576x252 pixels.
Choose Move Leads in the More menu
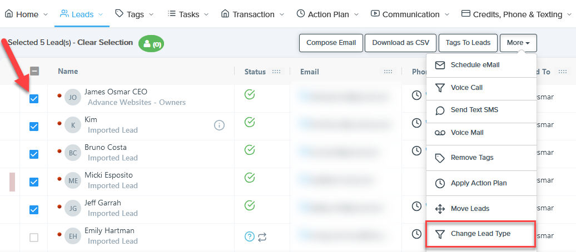pyautogui.click(x=470, y=209)
